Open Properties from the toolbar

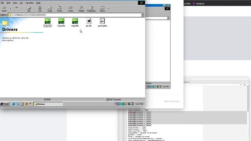[x=91, y=9]
